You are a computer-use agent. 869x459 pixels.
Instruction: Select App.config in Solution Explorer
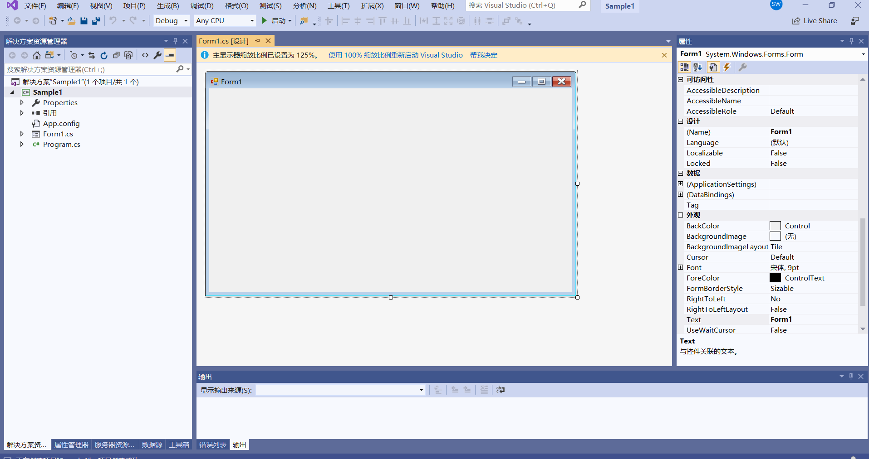pos(61,123)
